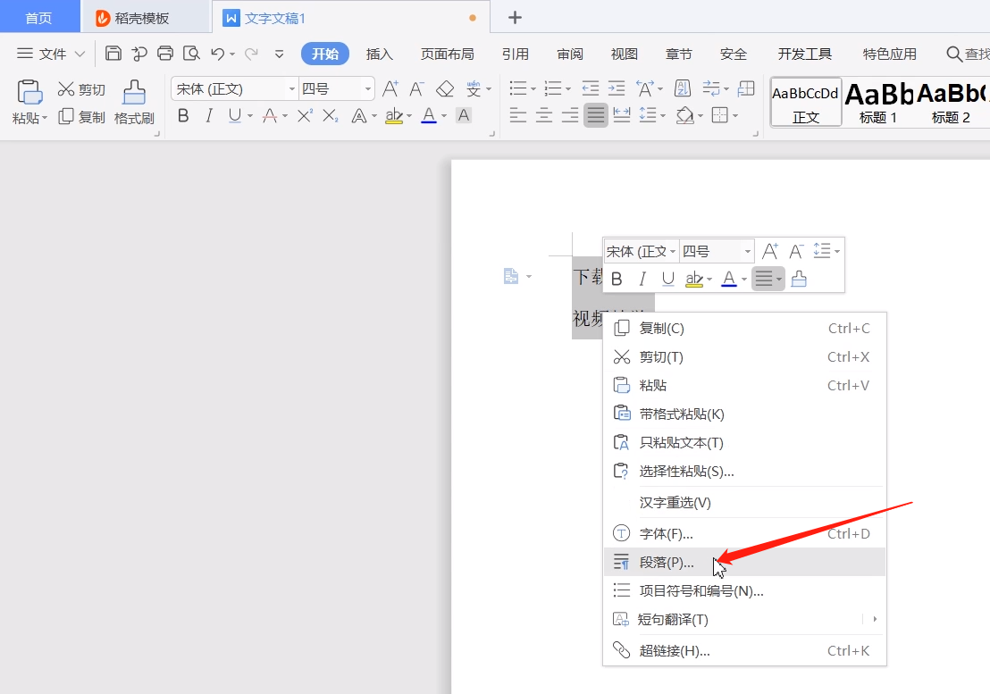This screenshot has width=990, height=694.
Task: Click the Clear Formatting eraser icon
Action: [445, 88]
